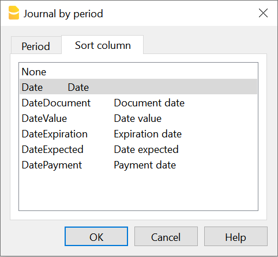Pick the DateDocument sort option
Viewport: 278px width, 257px height.
coord(138,103)
